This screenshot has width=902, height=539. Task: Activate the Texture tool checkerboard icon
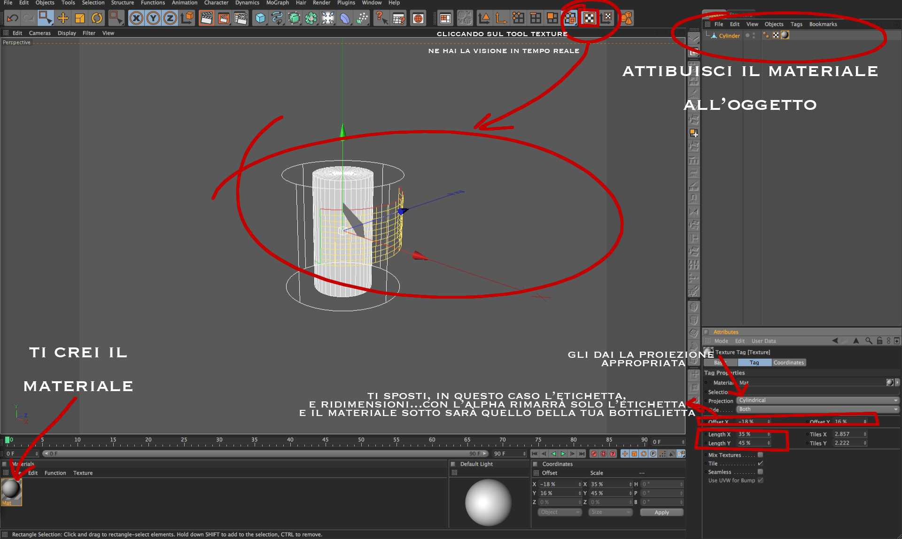click(589, 18)
